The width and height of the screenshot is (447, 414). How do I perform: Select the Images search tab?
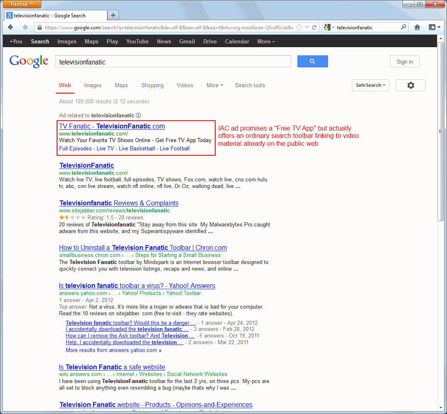tap(93, 85)
